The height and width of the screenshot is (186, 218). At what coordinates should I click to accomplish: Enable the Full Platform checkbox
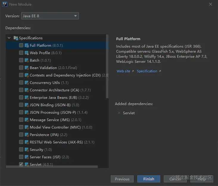coord(21,45)
